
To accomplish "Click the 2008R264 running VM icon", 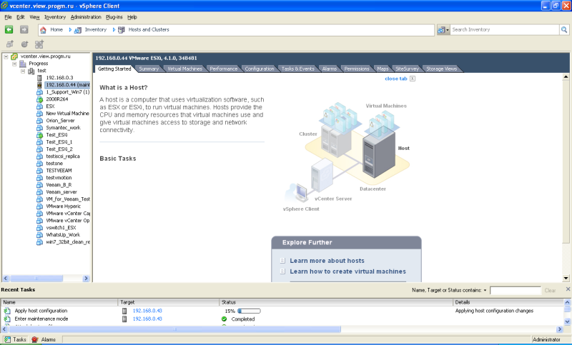I will tap(39, 99).
